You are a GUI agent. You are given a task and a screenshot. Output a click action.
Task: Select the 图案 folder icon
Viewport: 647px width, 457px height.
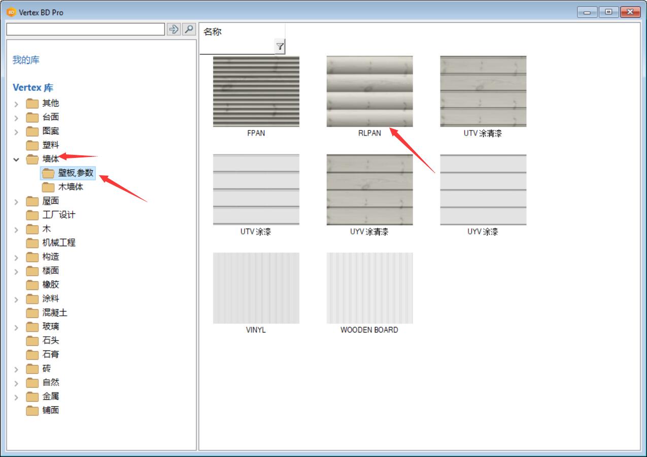32,132
